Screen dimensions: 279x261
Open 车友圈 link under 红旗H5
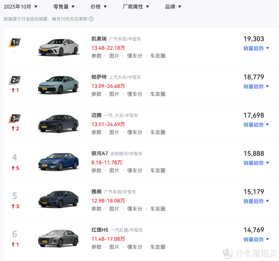click(x=158, y=247)
